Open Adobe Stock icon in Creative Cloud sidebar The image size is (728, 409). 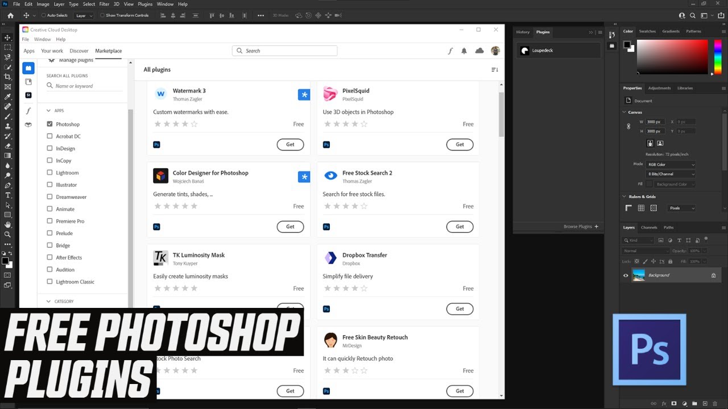click(28, 95)
